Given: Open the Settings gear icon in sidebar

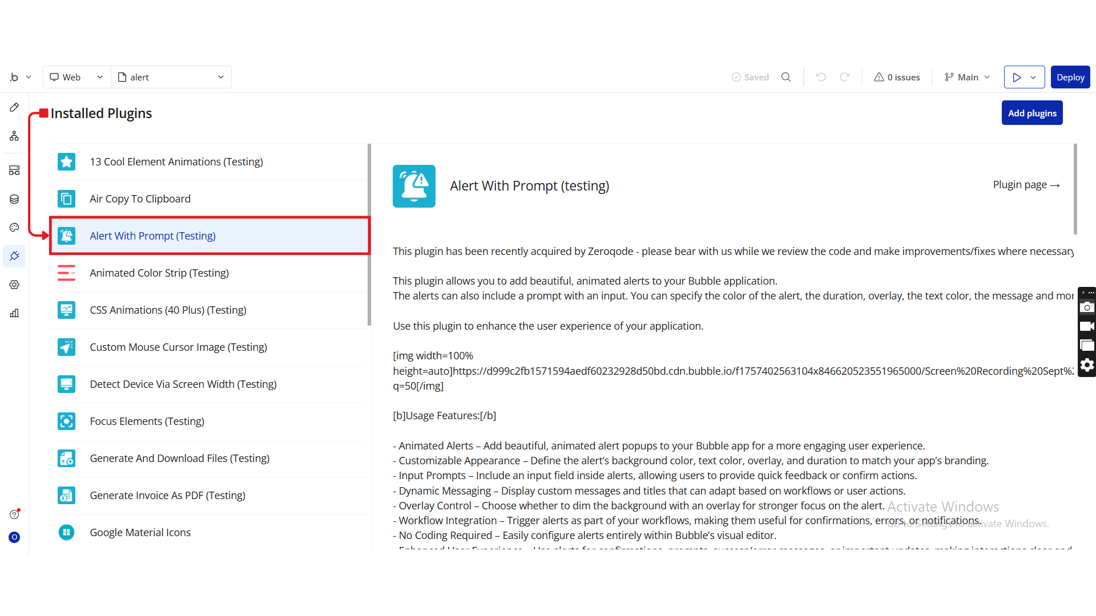Looking at the screenshot, I should coord(14,285).
